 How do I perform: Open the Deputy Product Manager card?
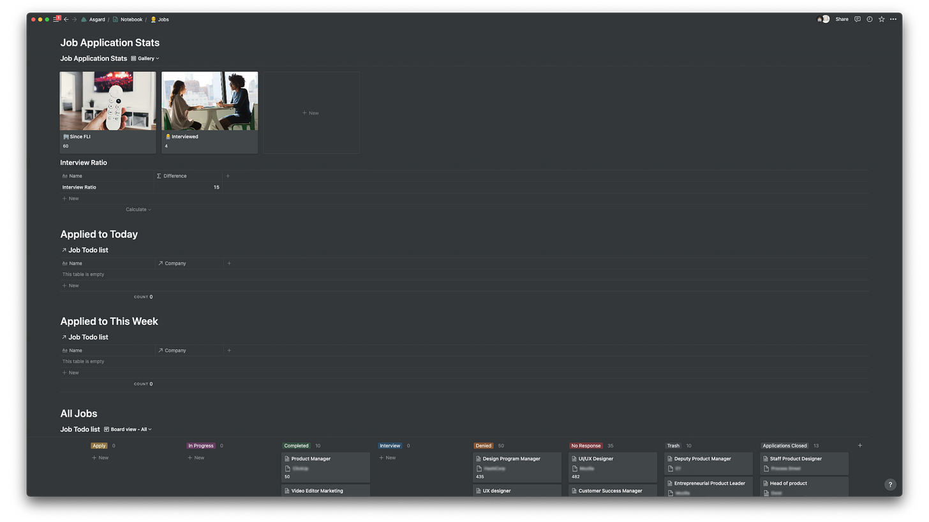tap(708, 463)
